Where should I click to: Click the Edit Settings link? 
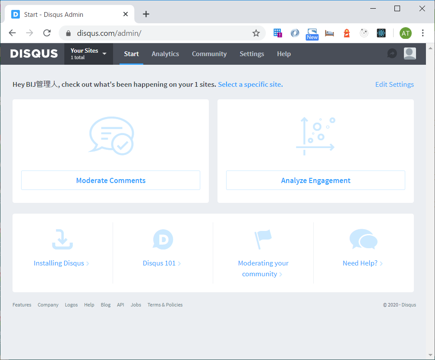(394, 84)
